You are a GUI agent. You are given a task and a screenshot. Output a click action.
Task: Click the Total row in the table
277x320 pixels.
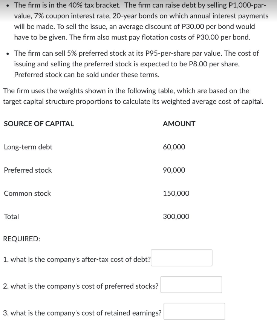click(11, 216)
